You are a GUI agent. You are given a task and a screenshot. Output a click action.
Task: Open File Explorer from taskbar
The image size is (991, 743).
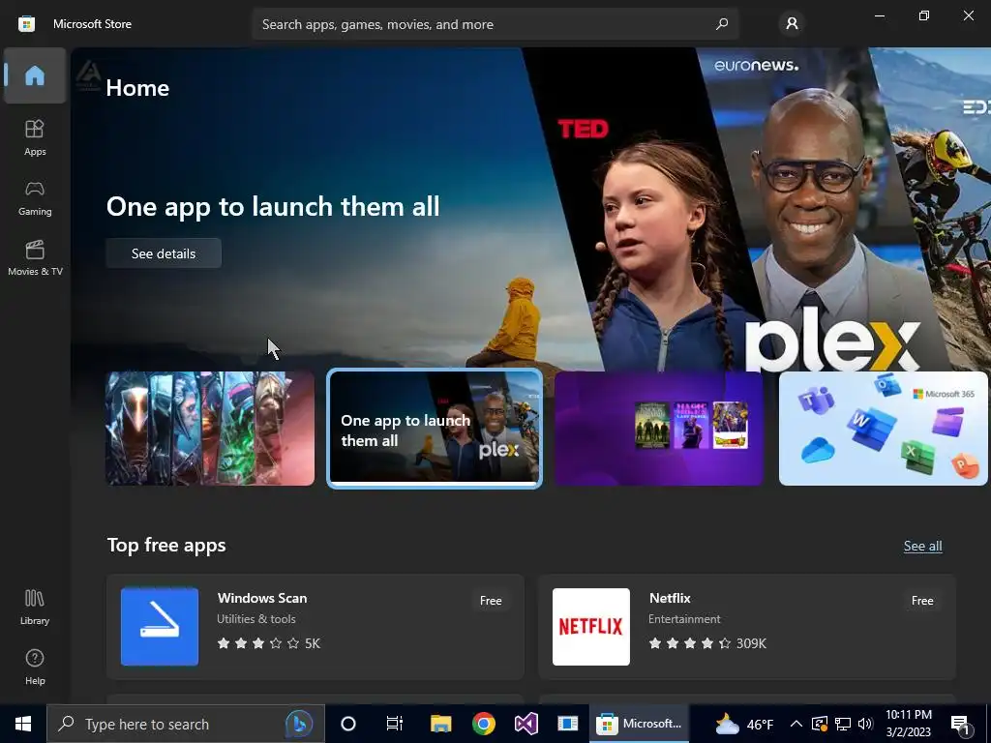pyautogui.click(x=440, y=724)
